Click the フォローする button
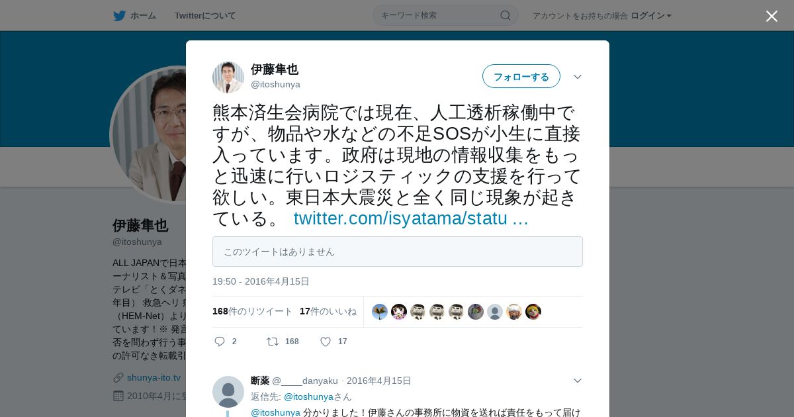 click(521, 76)
